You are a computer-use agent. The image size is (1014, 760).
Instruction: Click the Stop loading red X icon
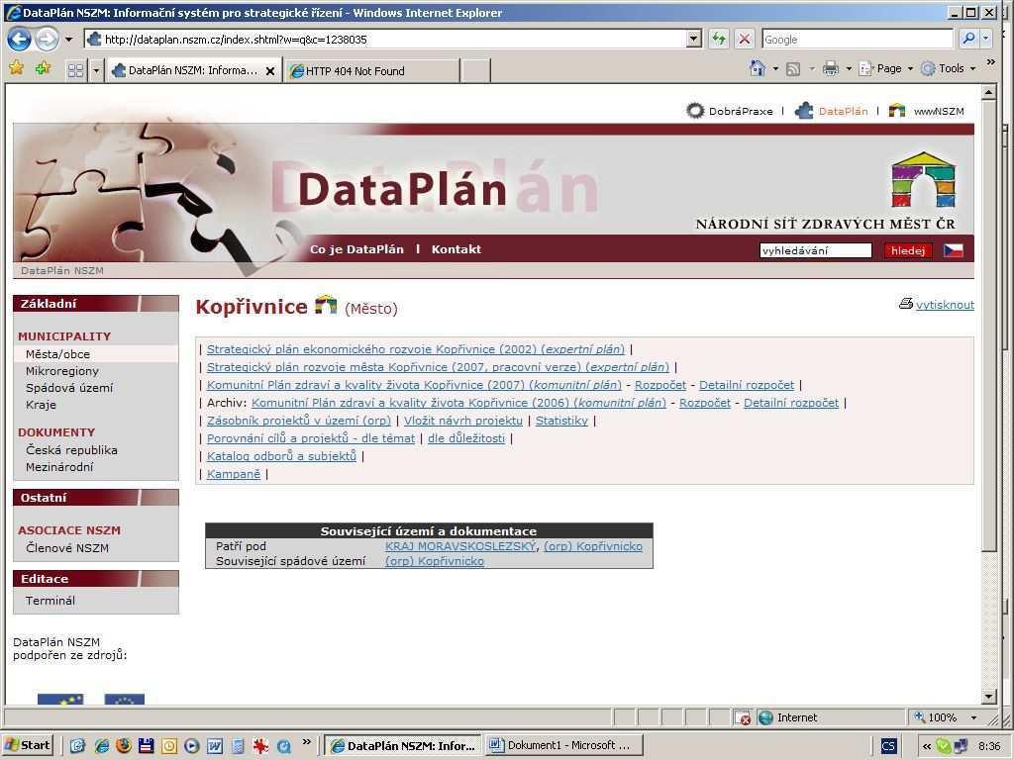745,40
